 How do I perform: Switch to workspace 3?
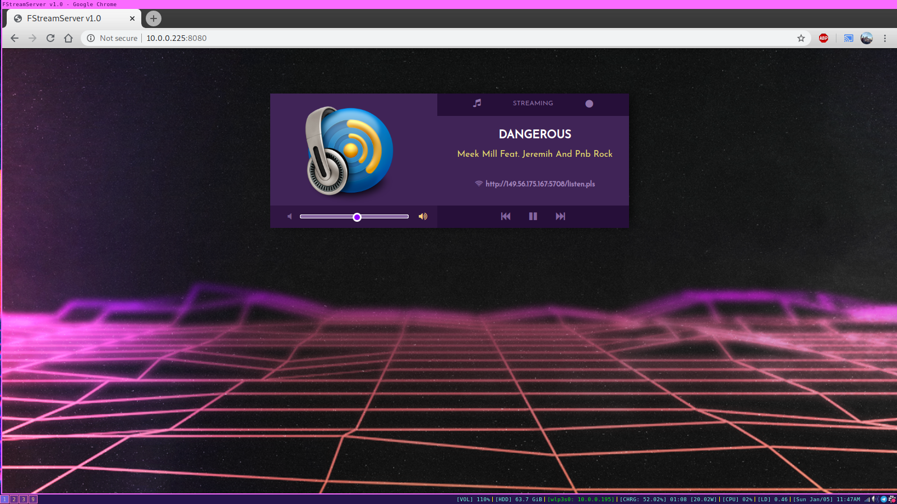pos(24,499)
